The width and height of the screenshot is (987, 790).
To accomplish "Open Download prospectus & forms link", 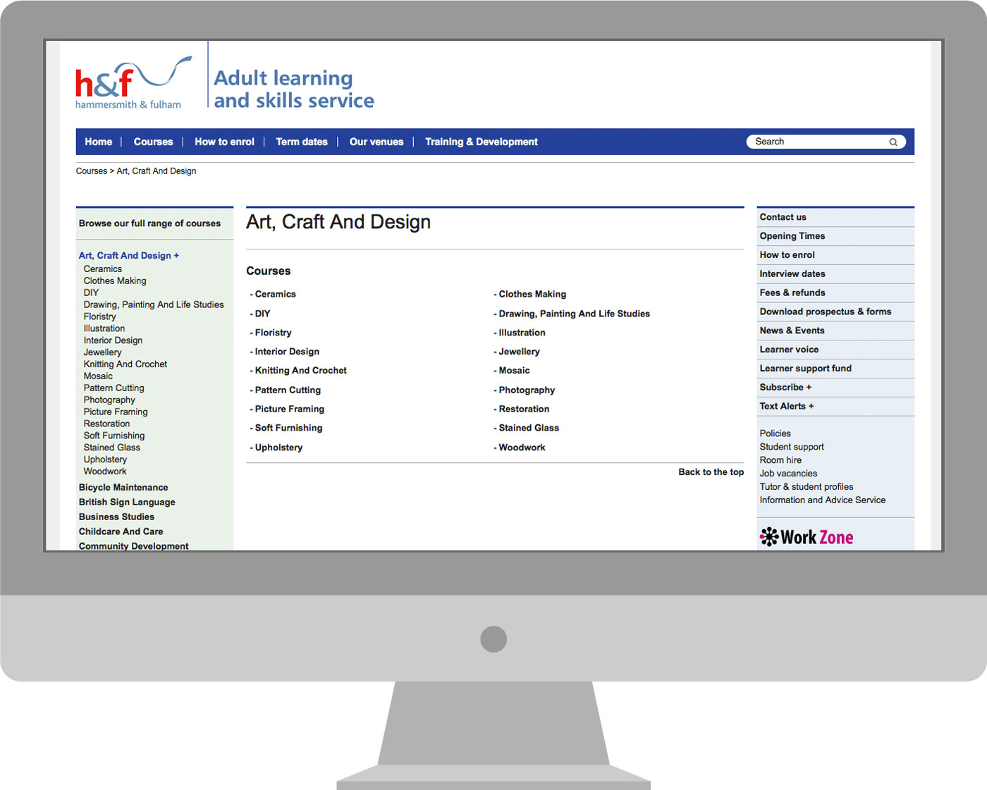I will coord(826,311).
